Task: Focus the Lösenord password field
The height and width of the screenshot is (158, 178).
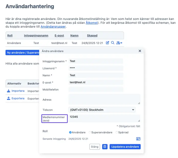Action: (96, 68)
